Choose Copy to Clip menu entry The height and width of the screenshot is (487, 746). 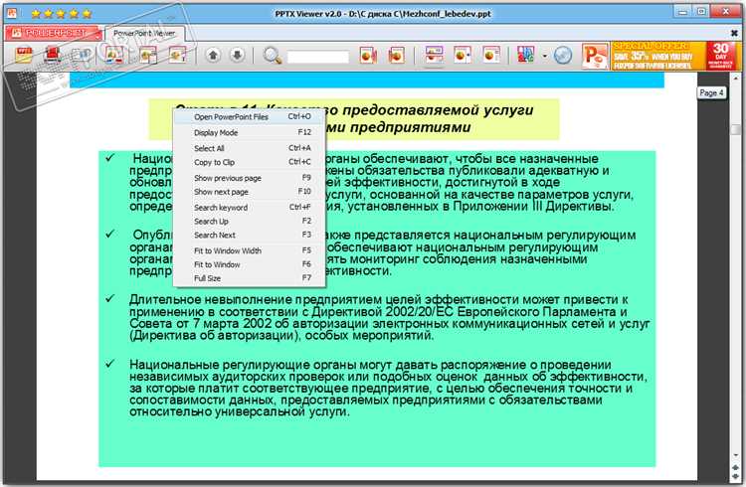point(214,162)
